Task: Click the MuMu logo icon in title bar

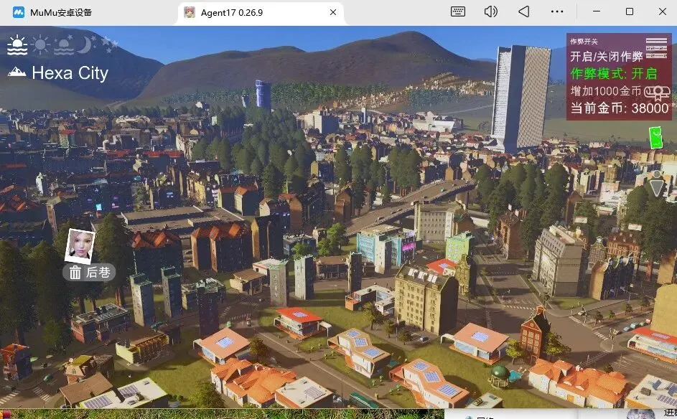Action: pos(19,12)
